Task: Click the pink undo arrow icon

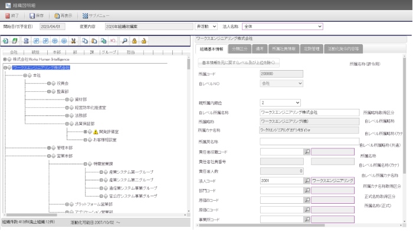Action: 113,41
